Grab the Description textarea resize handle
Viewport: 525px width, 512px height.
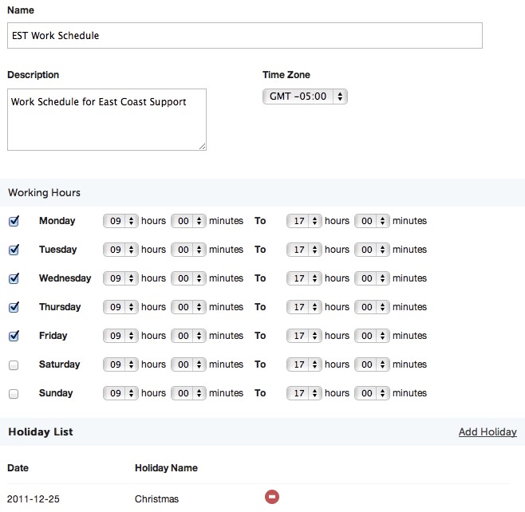click(x=203, y=147)
